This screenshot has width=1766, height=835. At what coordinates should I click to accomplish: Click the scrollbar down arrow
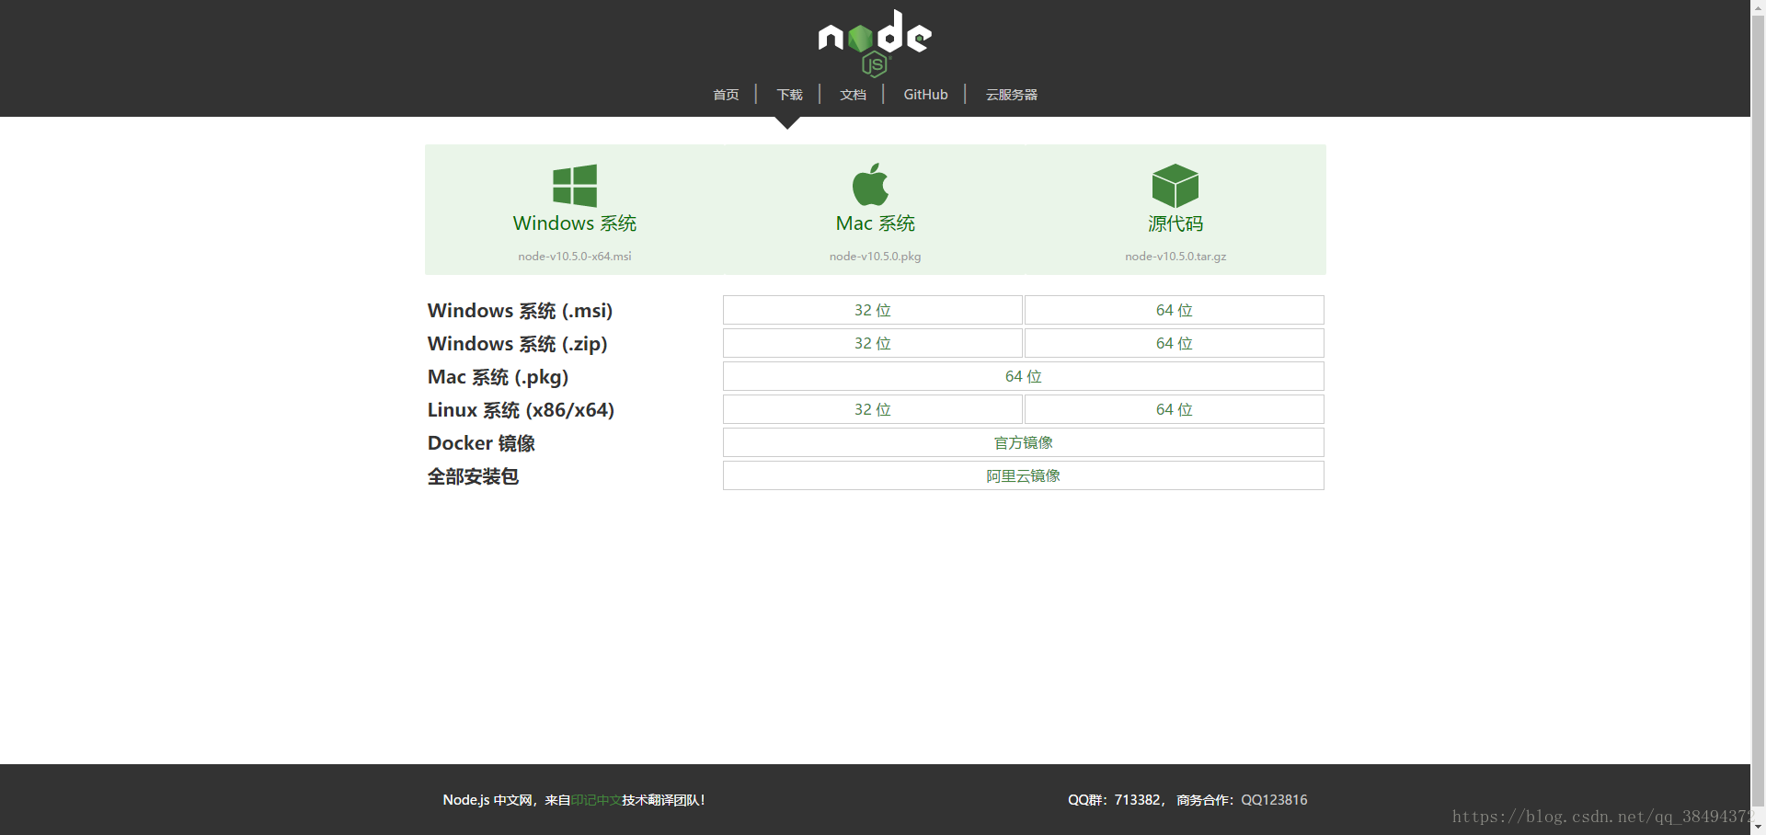[1758, 828]
